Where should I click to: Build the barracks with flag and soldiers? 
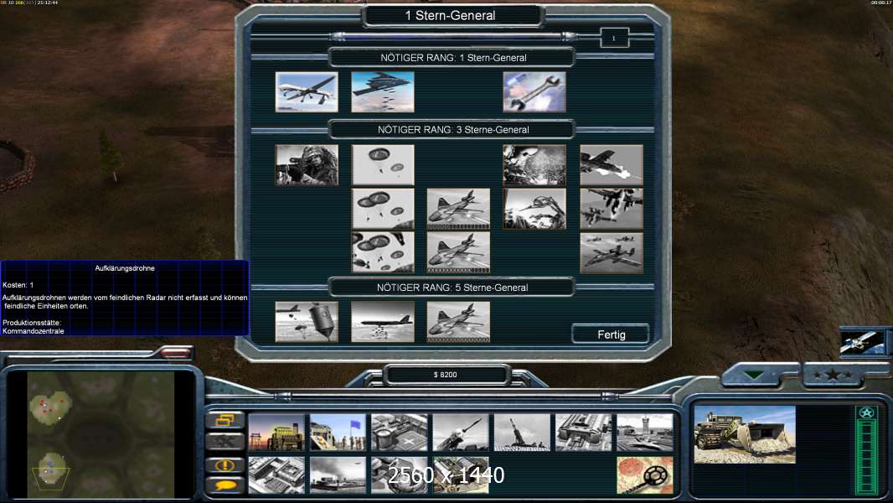(338, 433)
